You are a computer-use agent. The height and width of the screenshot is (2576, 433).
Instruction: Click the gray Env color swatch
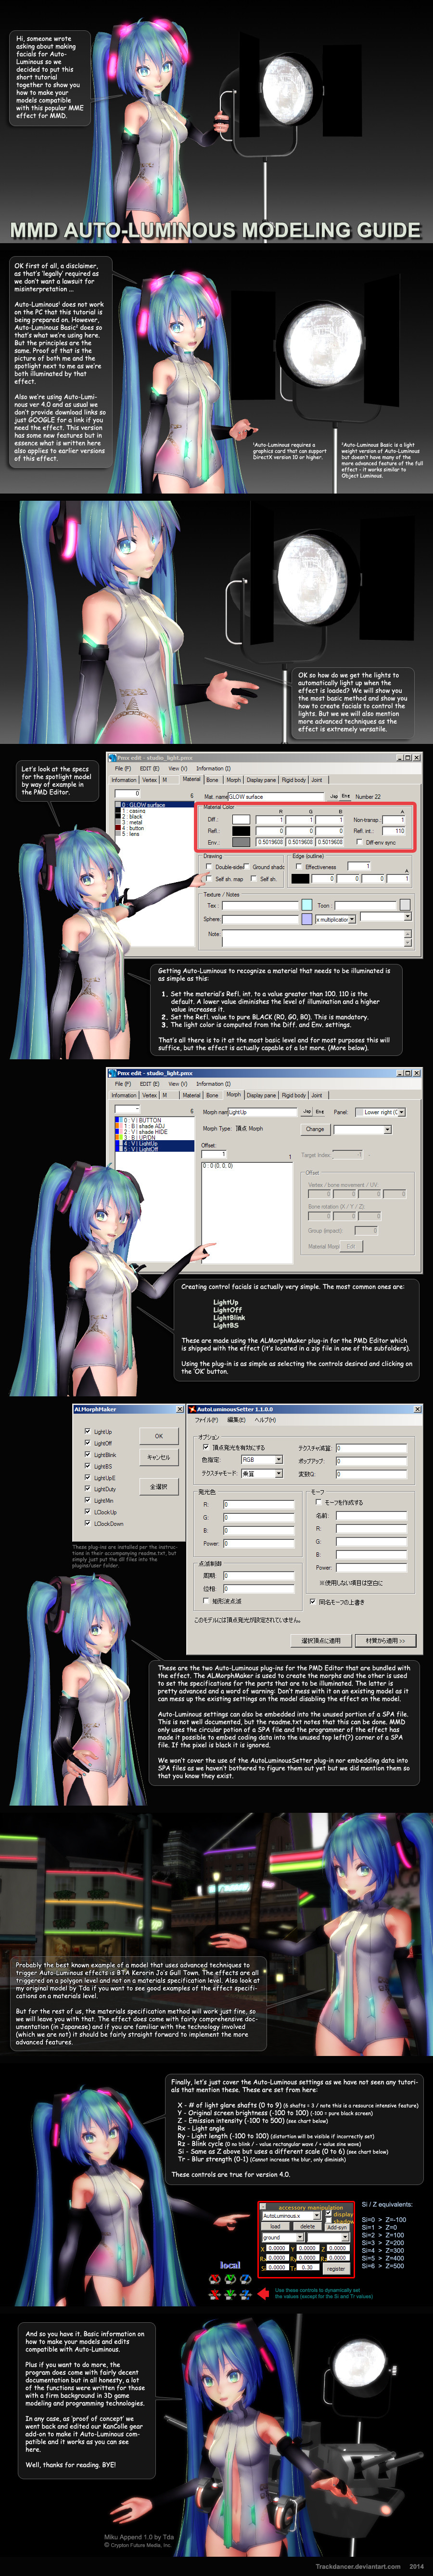[241, 842]
